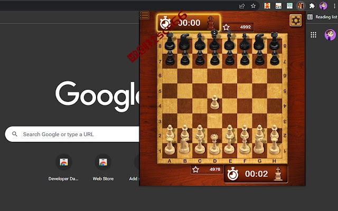338x211 pixels.
Task: Select the white pawn on C2
Action: [x=200, y=132]
